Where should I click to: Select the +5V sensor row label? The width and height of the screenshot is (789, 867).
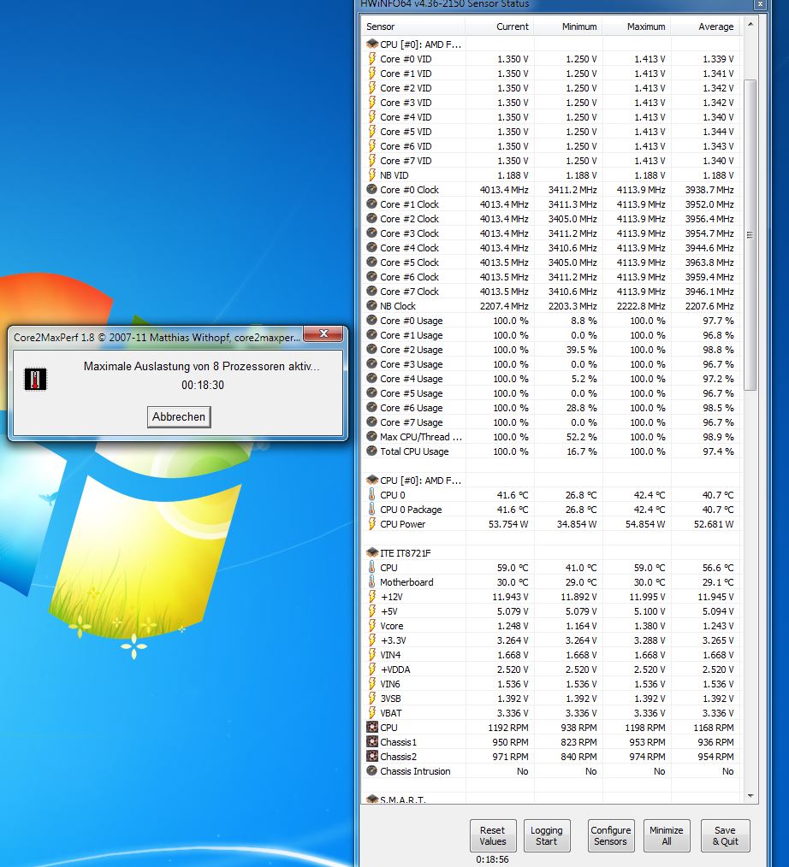coord(389,611)
